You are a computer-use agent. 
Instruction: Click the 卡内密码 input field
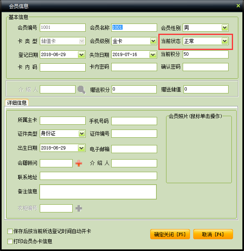(x=134, y=67)
